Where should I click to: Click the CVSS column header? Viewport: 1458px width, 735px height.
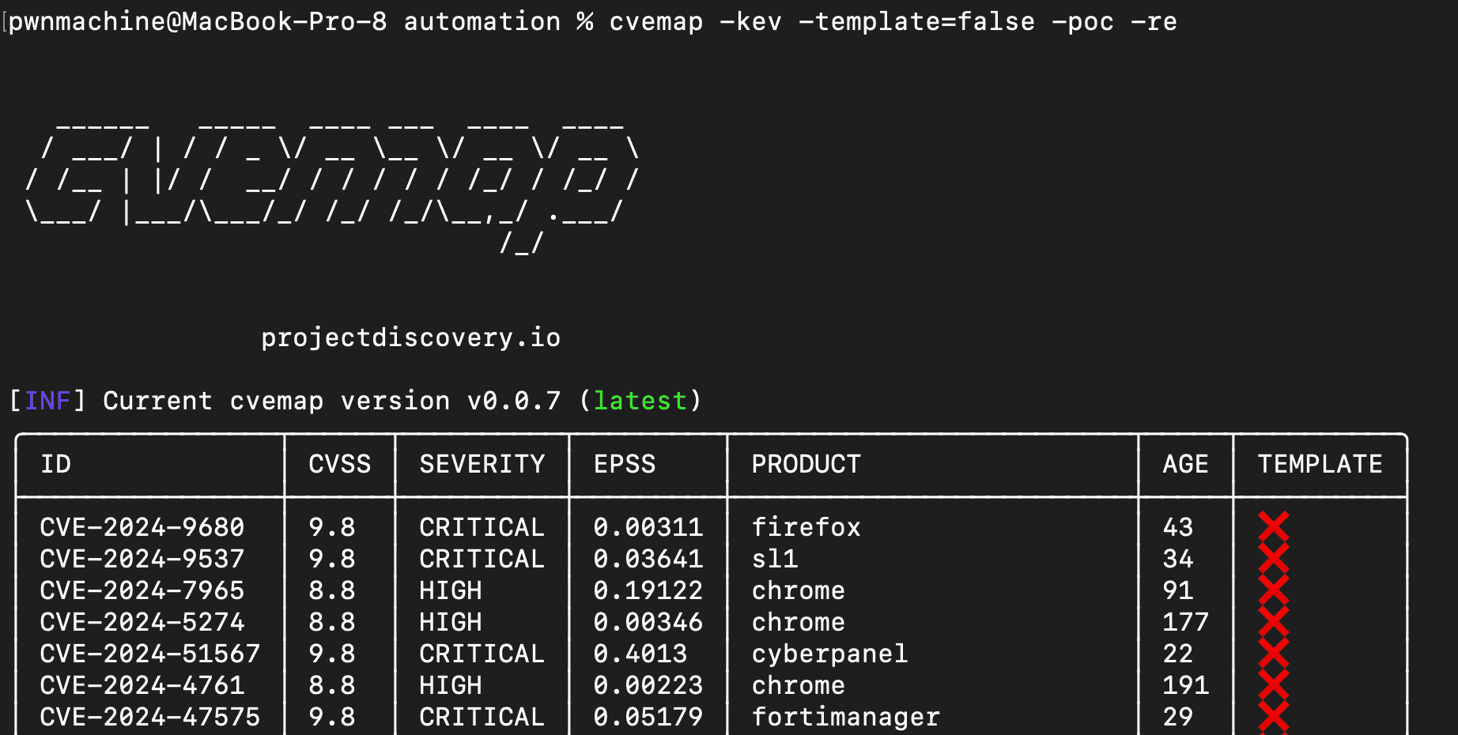tap(339, 464)
